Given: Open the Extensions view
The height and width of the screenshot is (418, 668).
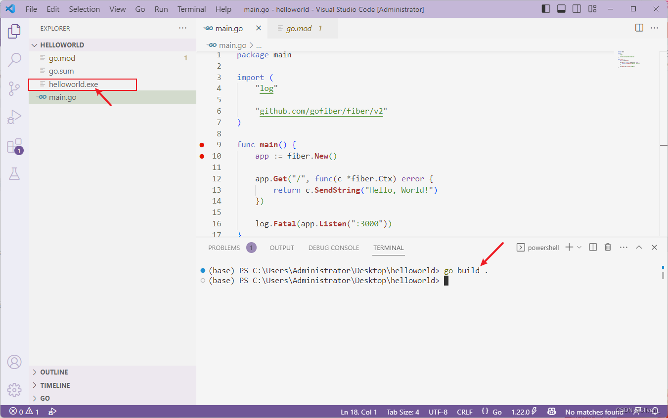Looking at the screenshot, I should pyautogui.click(x=14, y=146).
